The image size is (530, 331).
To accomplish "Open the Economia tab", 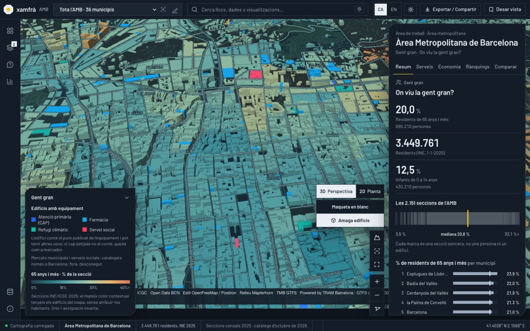I will point(449,67).
